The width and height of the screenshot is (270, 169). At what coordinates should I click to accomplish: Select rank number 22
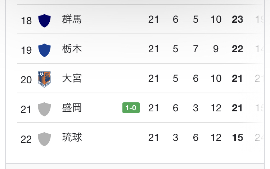click(x=26, y=139)
